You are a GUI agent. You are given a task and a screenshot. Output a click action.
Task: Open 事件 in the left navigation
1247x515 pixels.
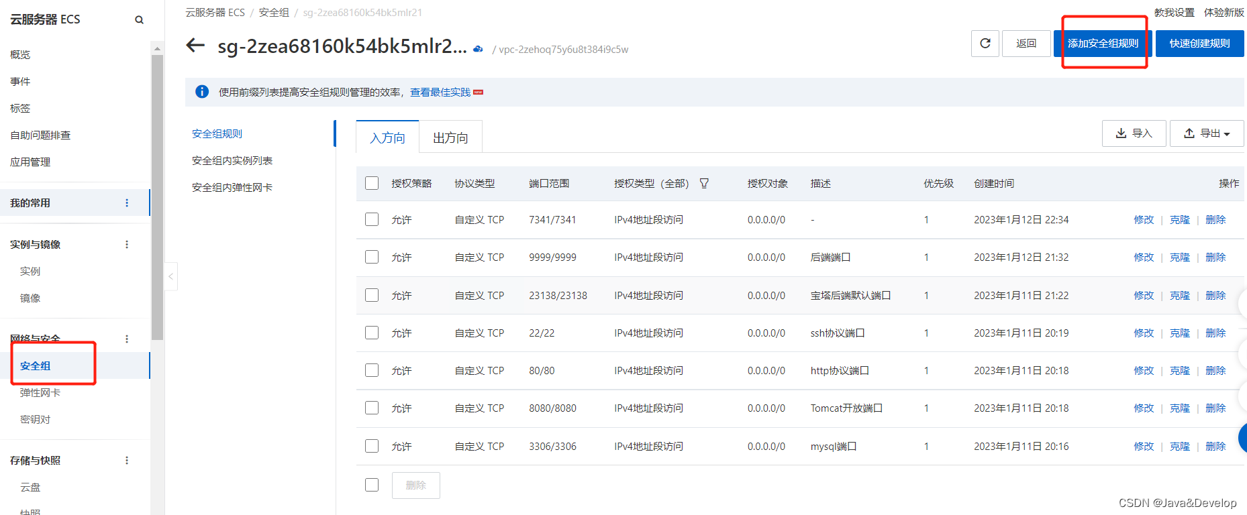click(20, 81)
